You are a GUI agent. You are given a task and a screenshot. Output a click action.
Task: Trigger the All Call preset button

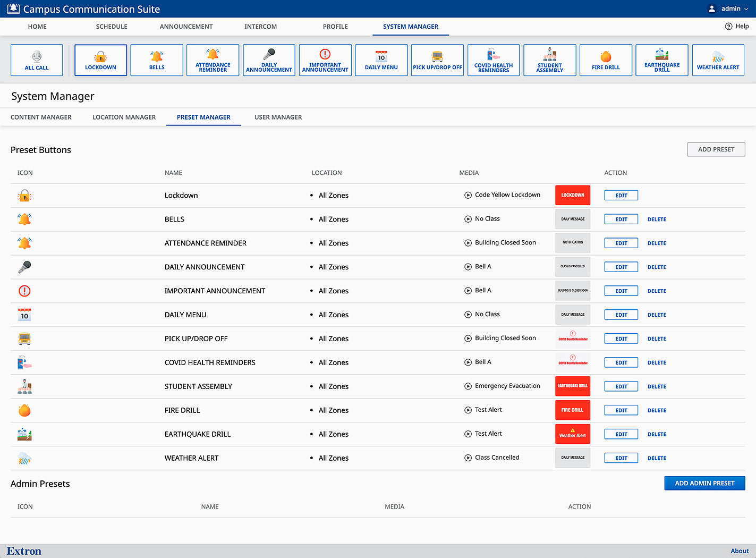point(37,60)
